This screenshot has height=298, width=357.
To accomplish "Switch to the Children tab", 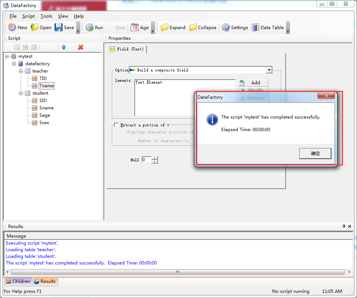I will 18,281.
